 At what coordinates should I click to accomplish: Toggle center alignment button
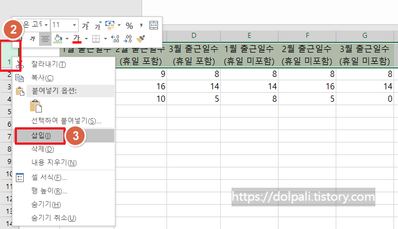click(45, 39)
